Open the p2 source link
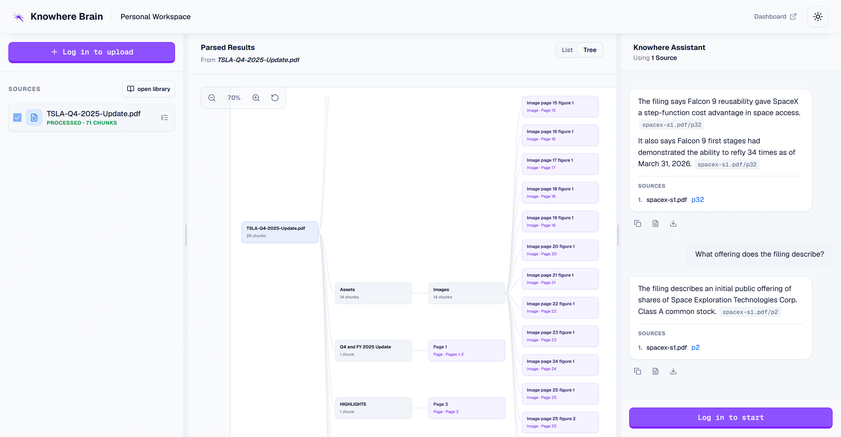Image resolution: width=841 pixels, height=437 pixels. point(695,348)
